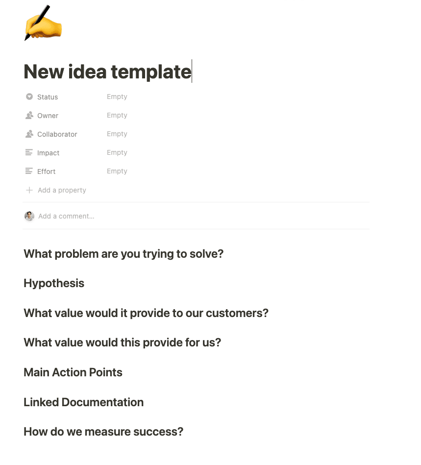This screenshot has width=421, height=465.
Task: Select the Status property icon
Action: (29, 97)
